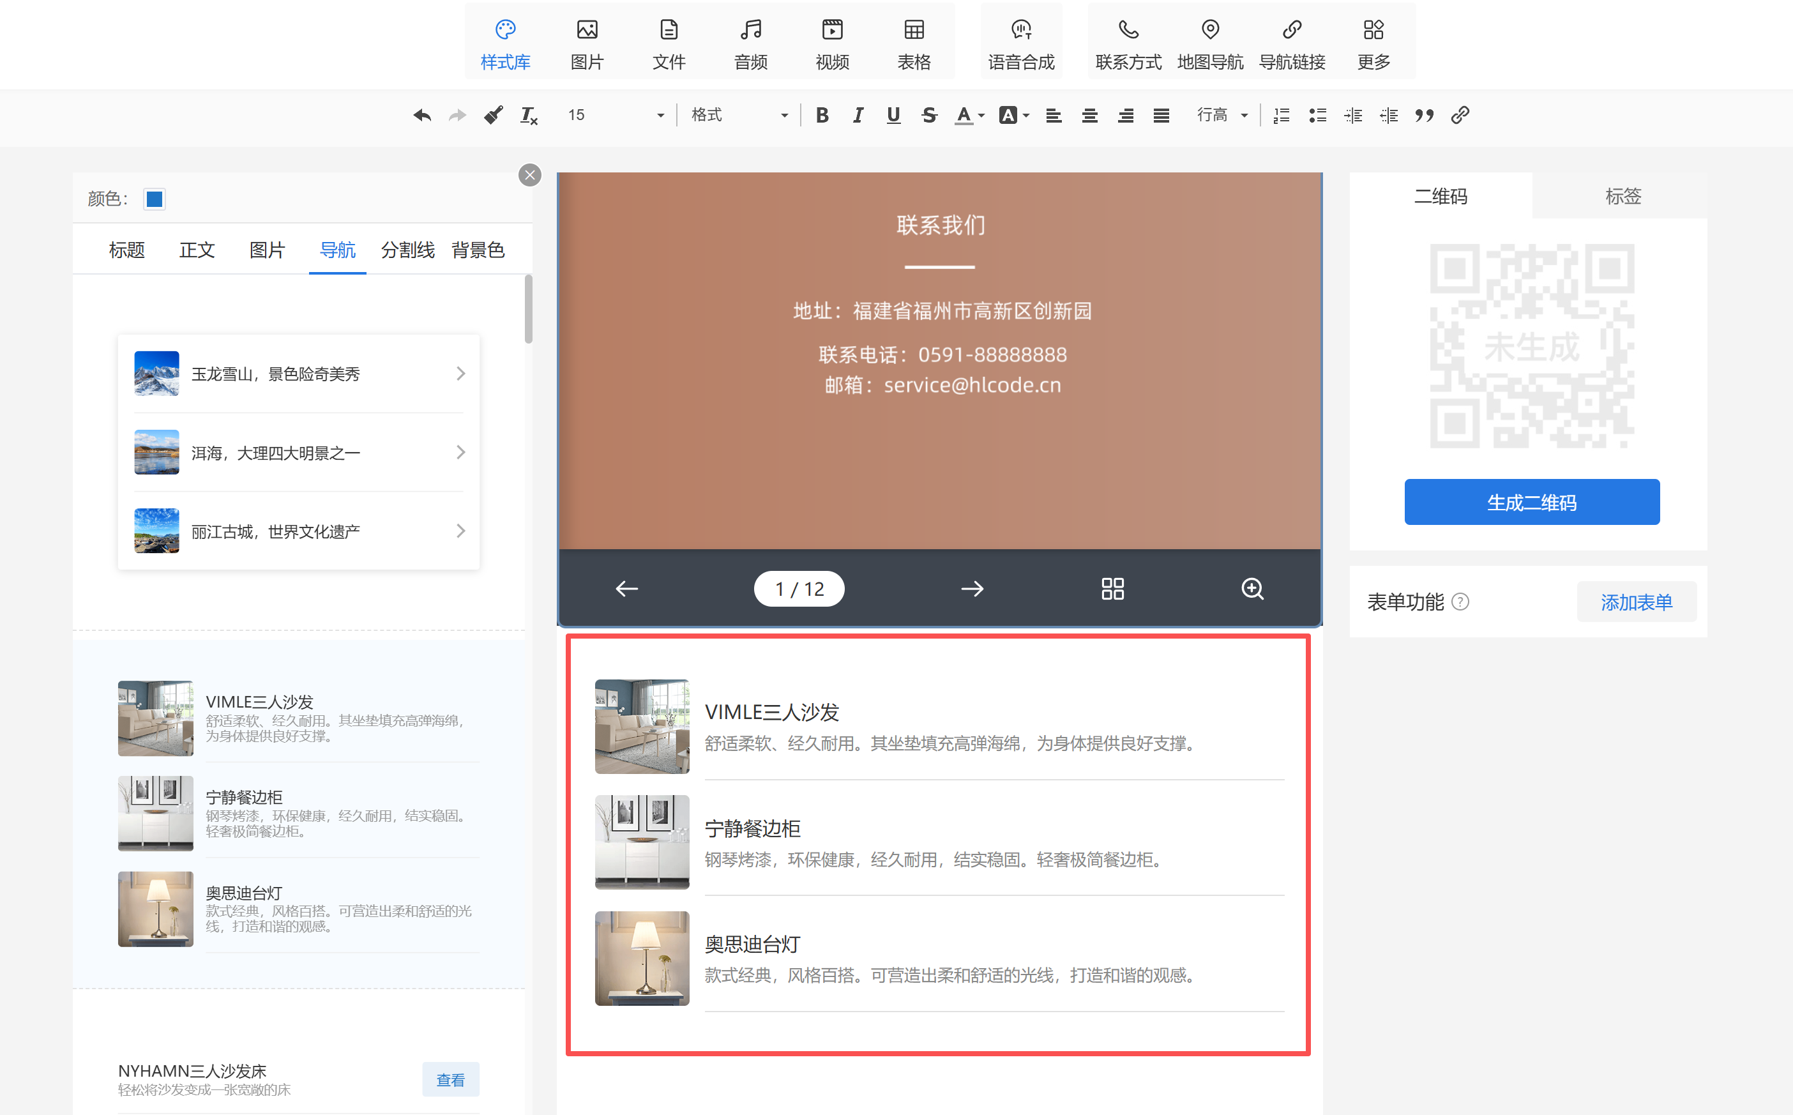Switch to the 标签 tab
Screen dimensions: 1793x1115
[x=1623, y=196]
